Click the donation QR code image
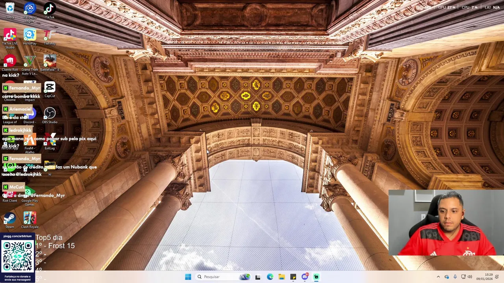This screenshot has height=283, width=504. (17, 256)
